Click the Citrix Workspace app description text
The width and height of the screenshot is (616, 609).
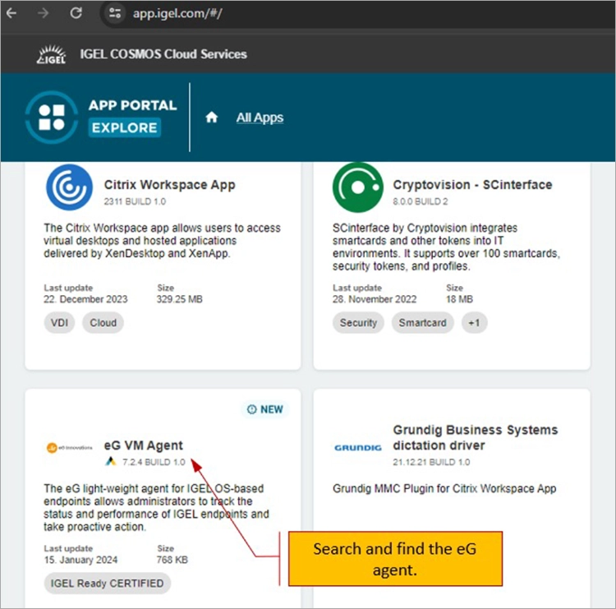tap(163, 241)
